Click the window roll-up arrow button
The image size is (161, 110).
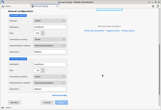[x=149, y=2]
